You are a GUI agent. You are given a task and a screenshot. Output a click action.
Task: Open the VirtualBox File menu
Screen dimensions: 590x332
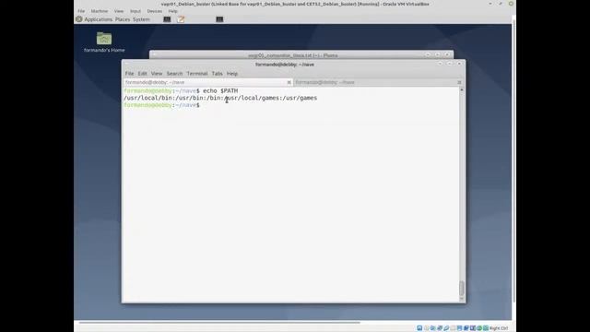[81, 11]
